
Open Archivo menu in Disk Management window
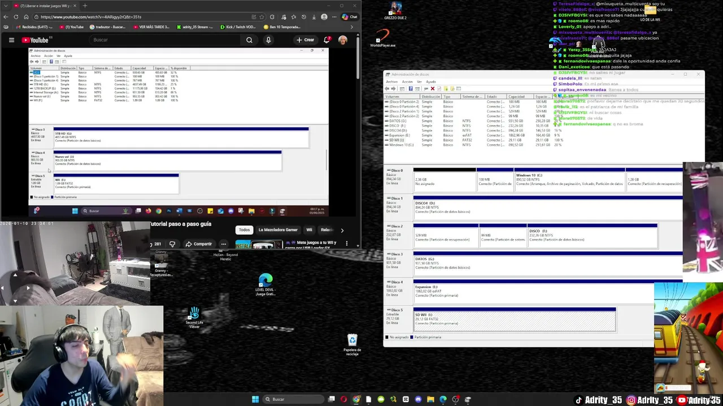point(391,82)
